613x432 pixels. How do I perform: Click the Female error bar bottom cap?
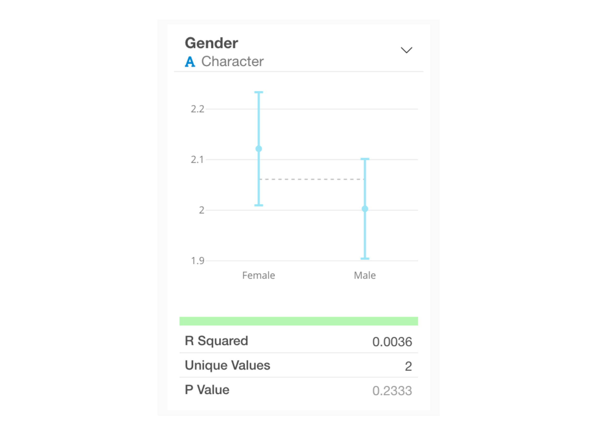tap(259, 205)
